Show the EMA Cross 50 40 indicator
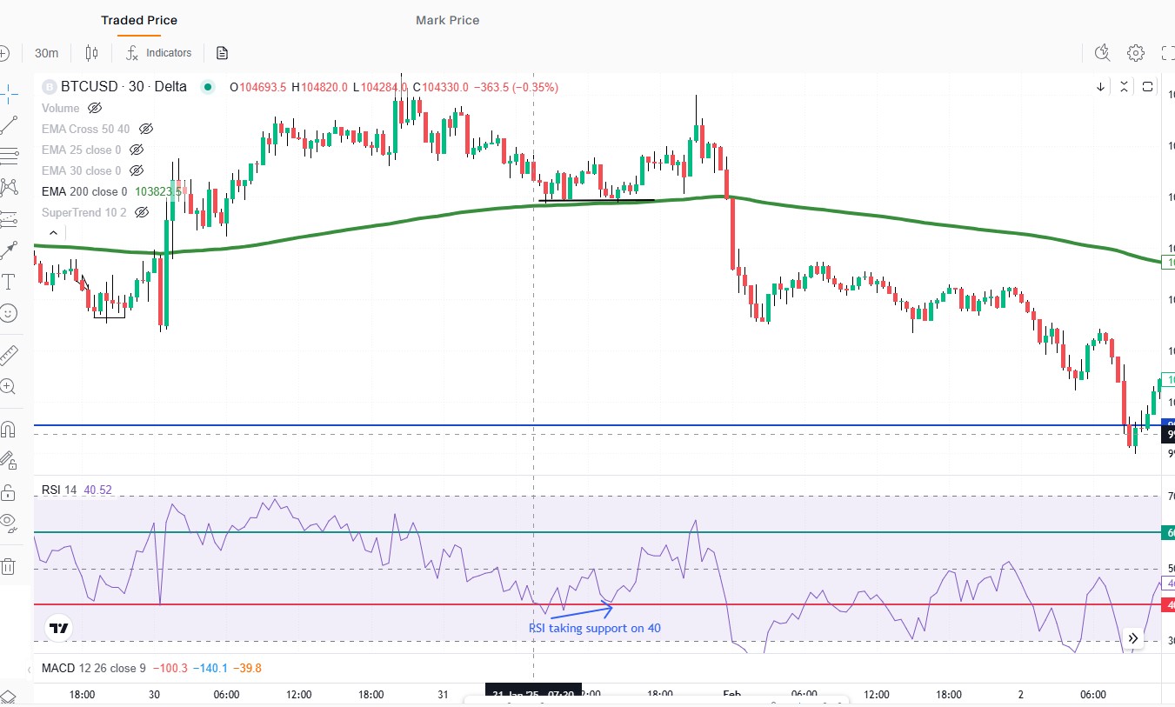This screenshot has width=1175, height=707. pos(145,128)
